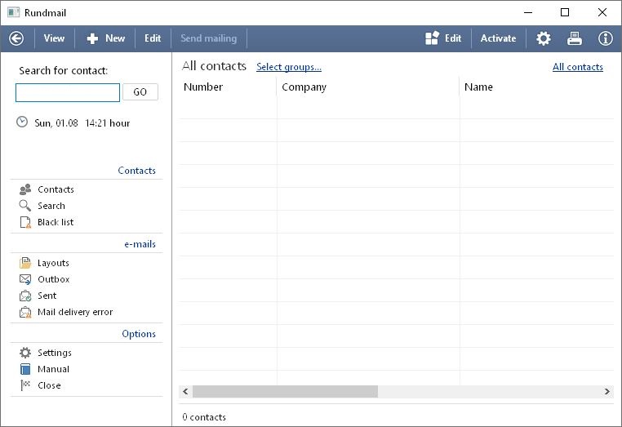Click the Select groups... link
Image resolution: width=622 pixels, height=427 pixels.
pyautogui.click(x=289, y=67)
